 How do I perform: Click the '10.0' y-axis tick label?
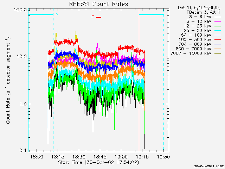22,56
